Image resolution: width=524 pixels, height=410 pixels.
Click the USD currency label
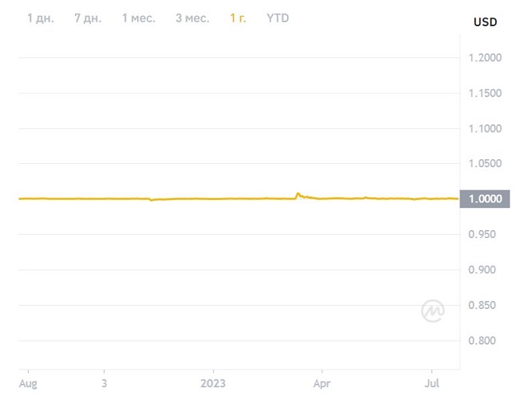pyautogui.click(x=485, y=22)
